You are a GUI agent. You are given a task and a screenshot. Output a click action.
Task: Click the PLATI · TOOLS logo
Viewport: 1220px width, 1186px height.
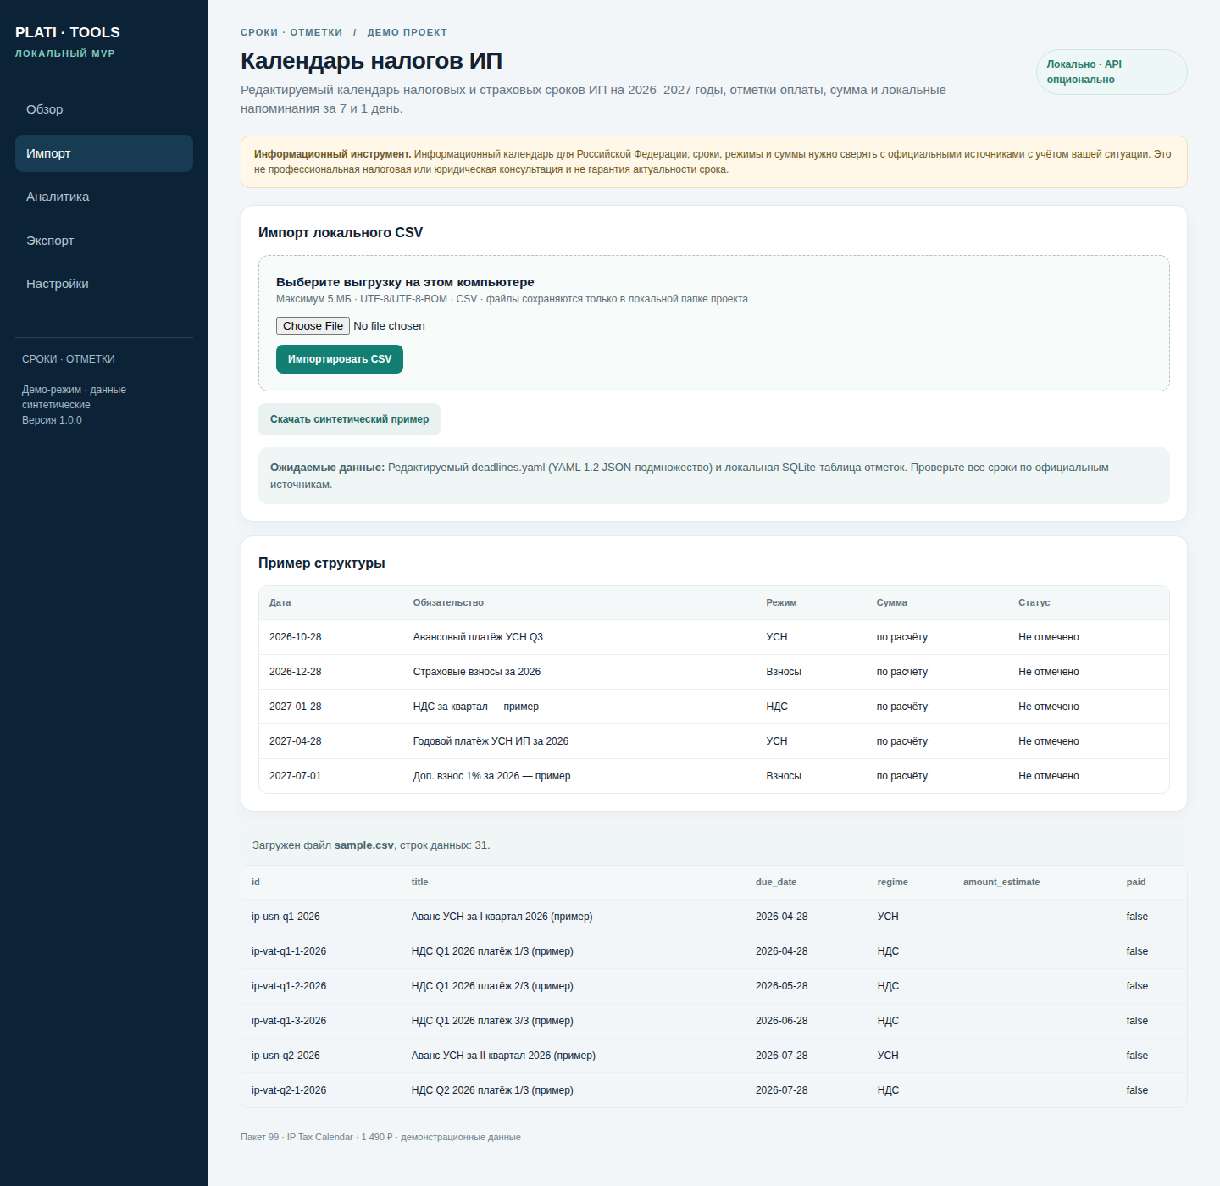click(x=68, y=32)
